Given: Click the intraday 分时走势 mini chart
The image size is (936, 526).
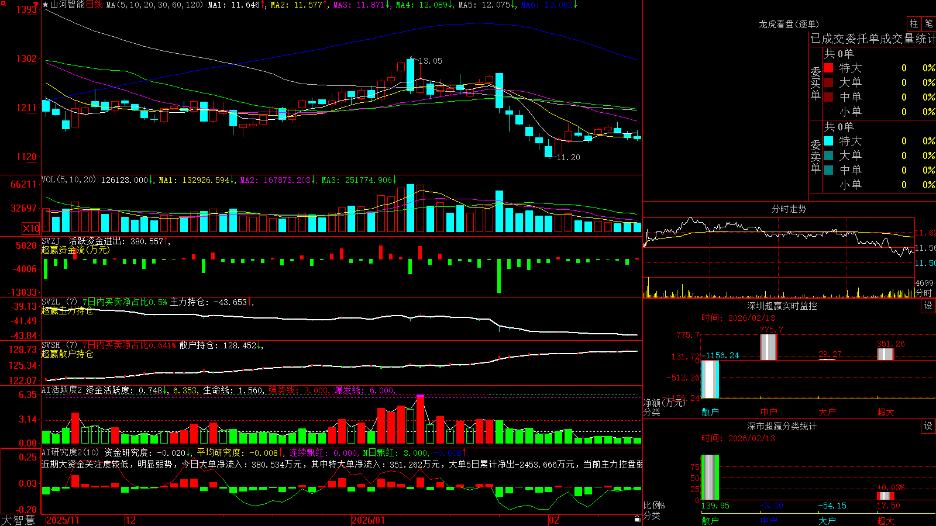Looking at the screenshot, I should [779, 257].
